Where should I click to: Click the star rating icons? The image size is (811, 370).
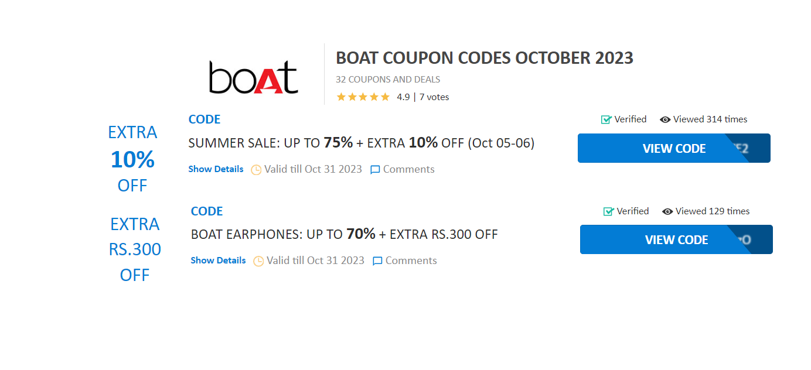(363, 97)
